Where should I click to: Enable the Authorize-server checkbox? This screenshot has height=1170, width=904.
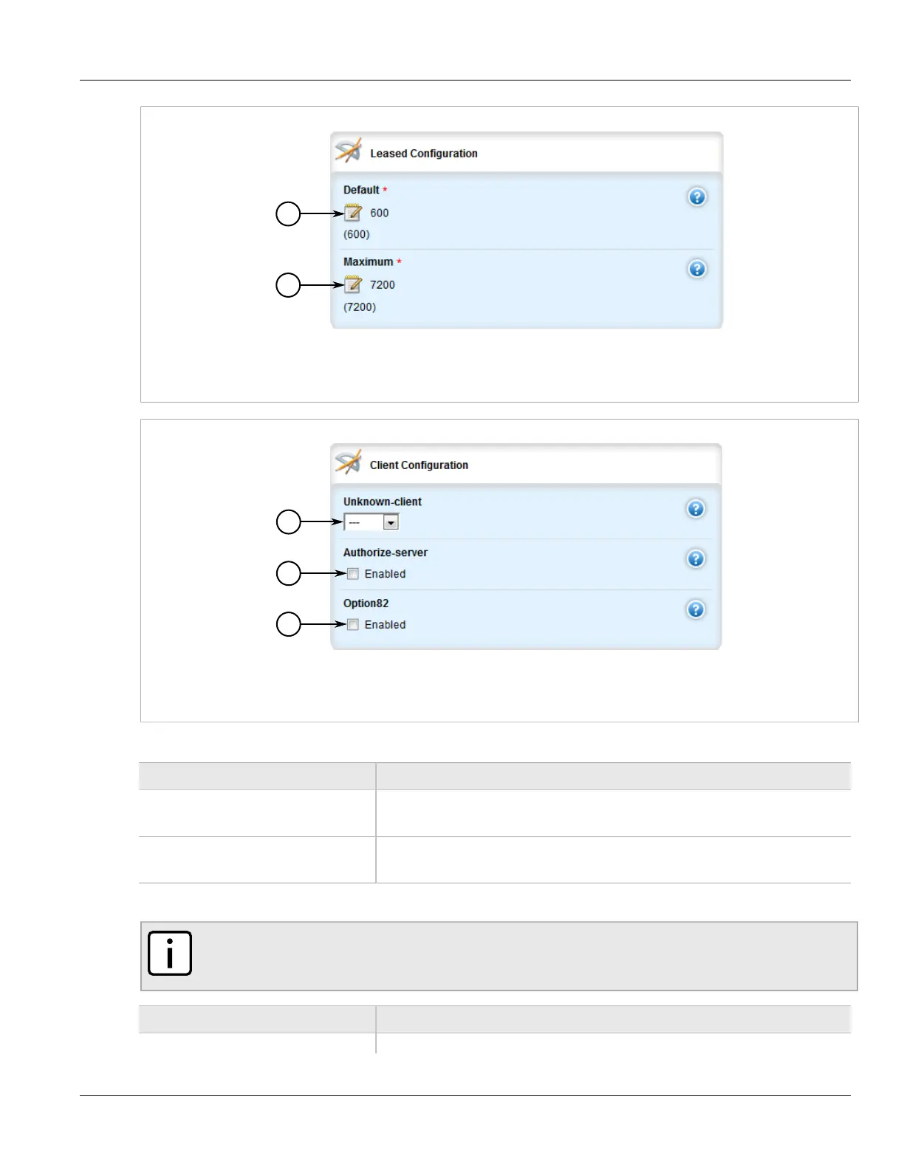[x=353, y=574]
